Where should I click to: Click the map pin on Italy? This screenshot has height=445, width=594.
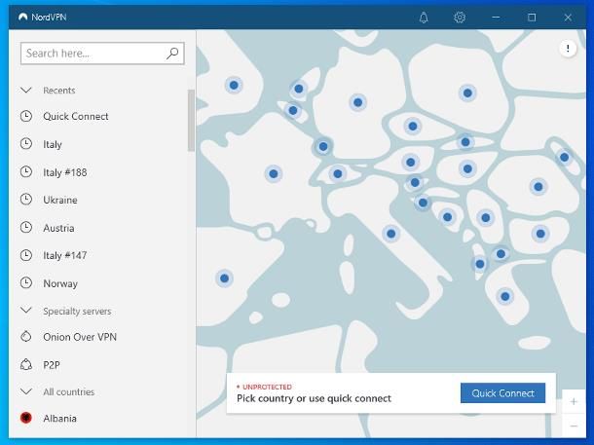coord(390,234)
